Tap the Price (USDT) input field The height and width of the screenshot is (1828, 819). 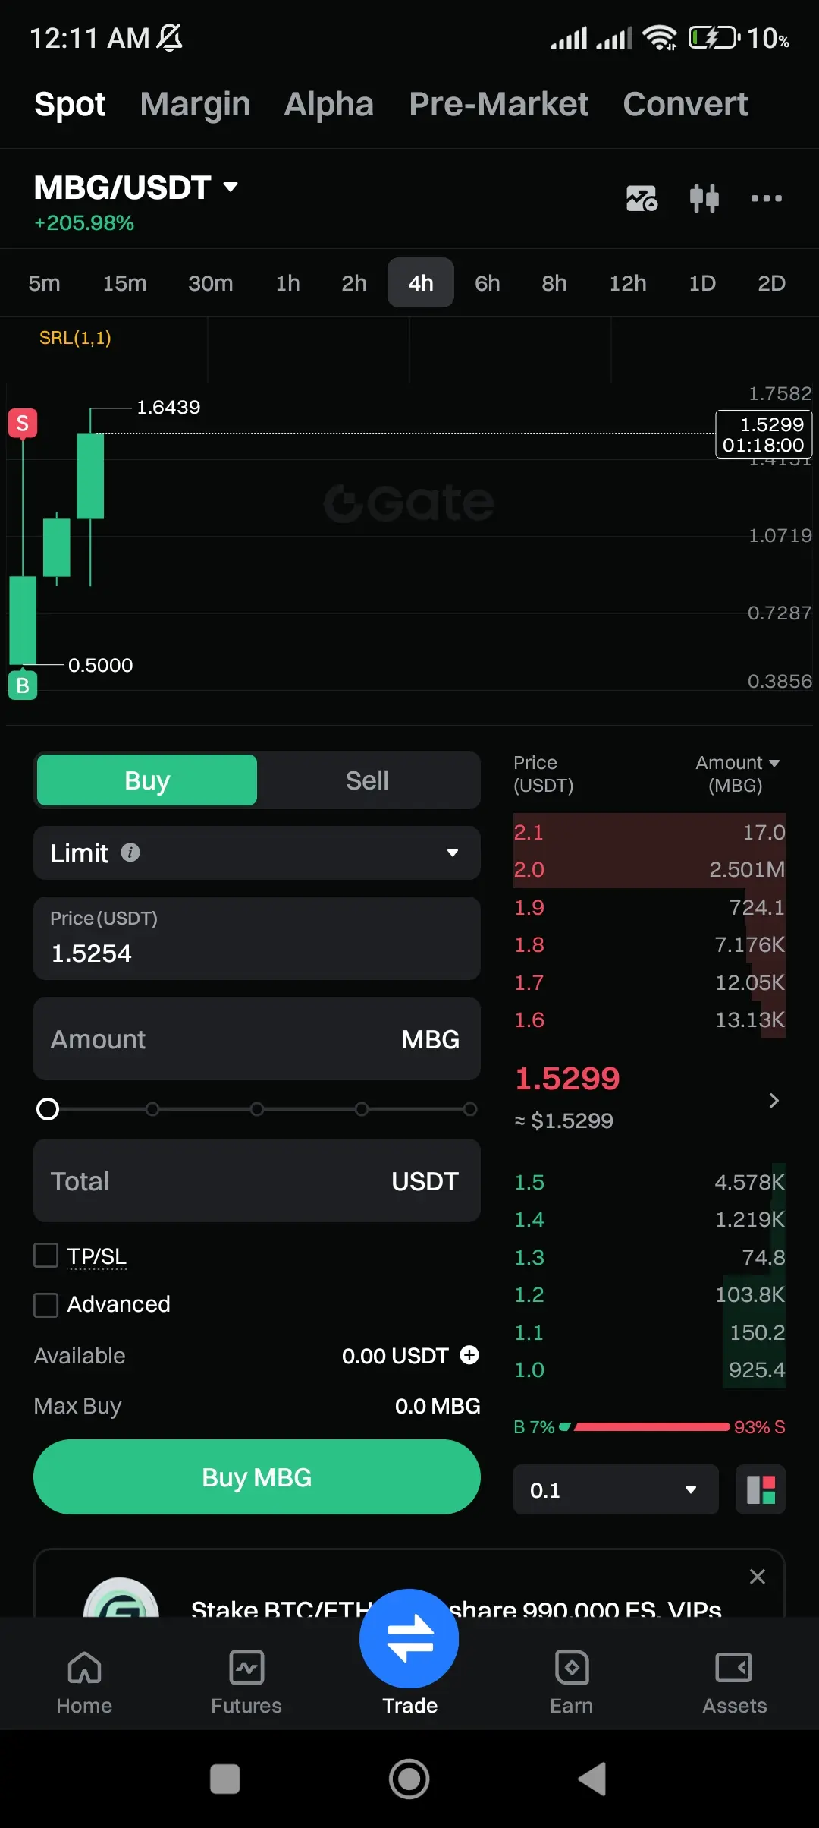click(256, 938)
